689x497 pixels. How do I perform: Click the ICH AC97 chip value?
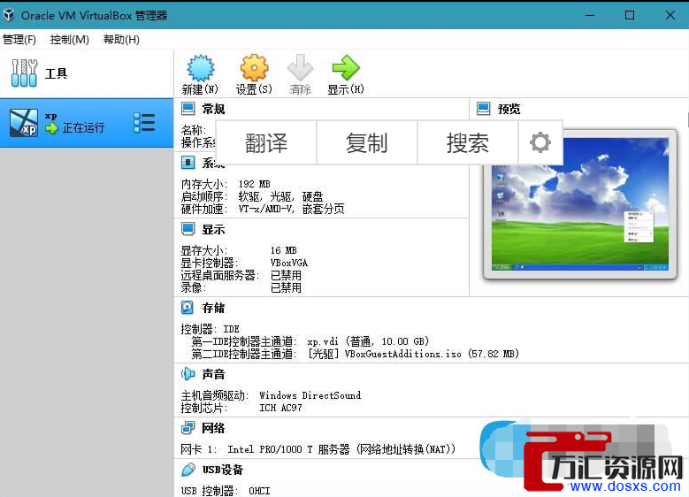[x=280, y=408]
